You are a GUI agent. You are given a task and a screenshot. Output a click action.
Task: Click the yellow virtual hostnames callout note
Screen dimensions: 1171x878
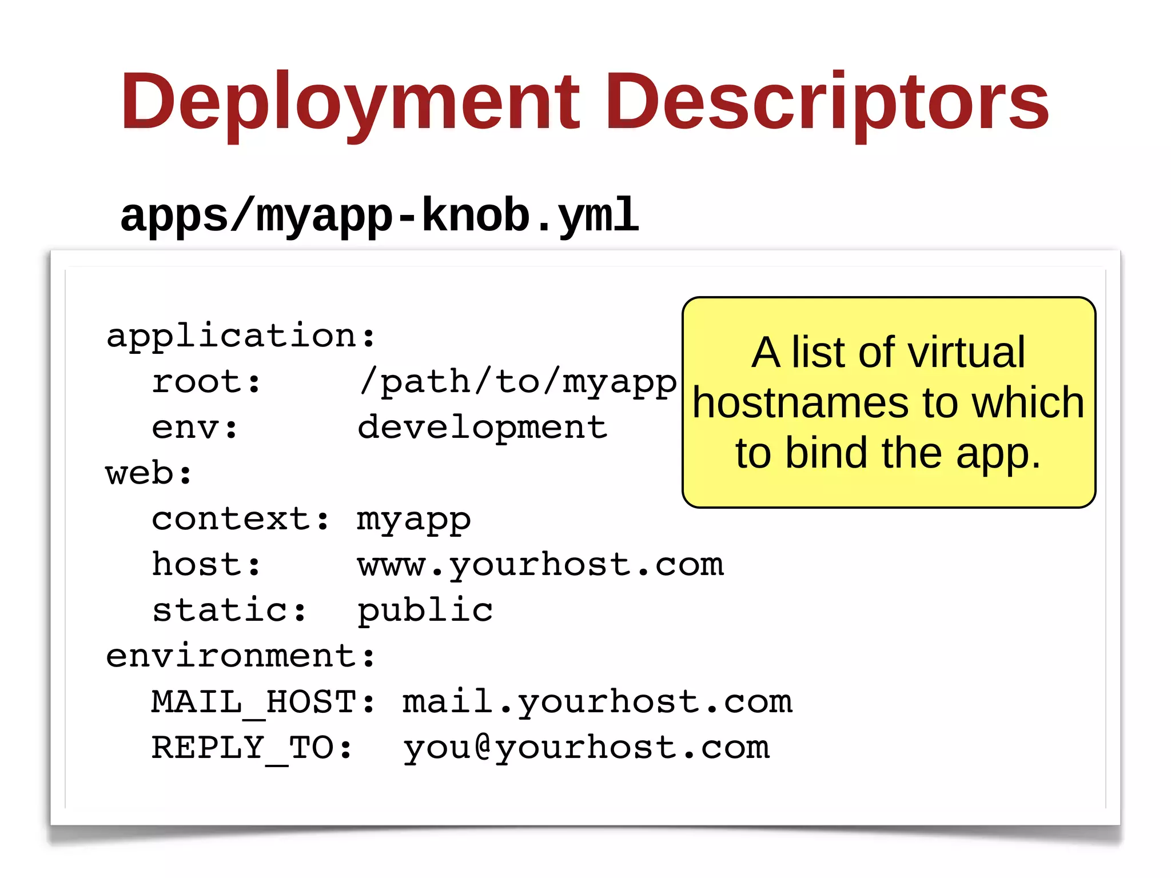[889, 402]
